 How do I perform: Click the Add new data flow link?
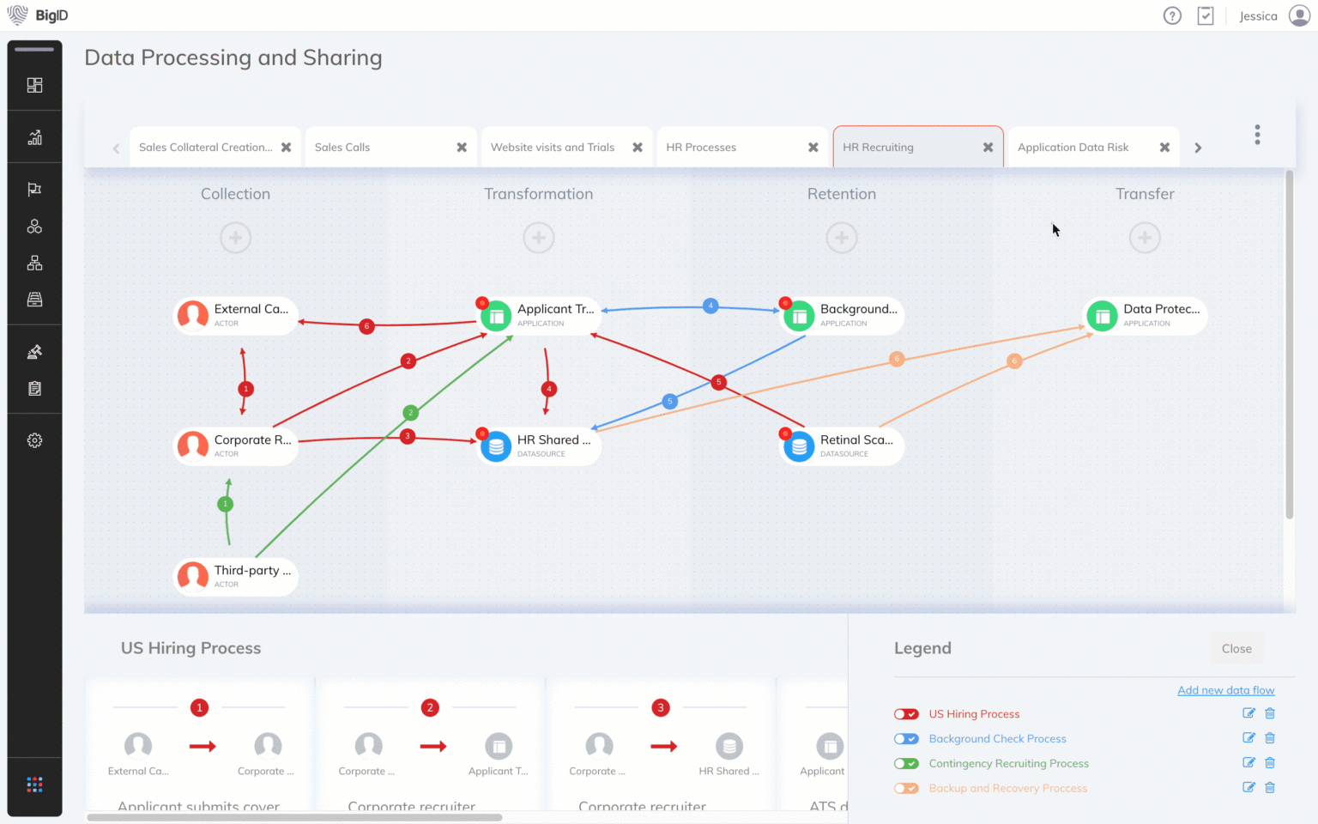click(x=1225, y=690)
